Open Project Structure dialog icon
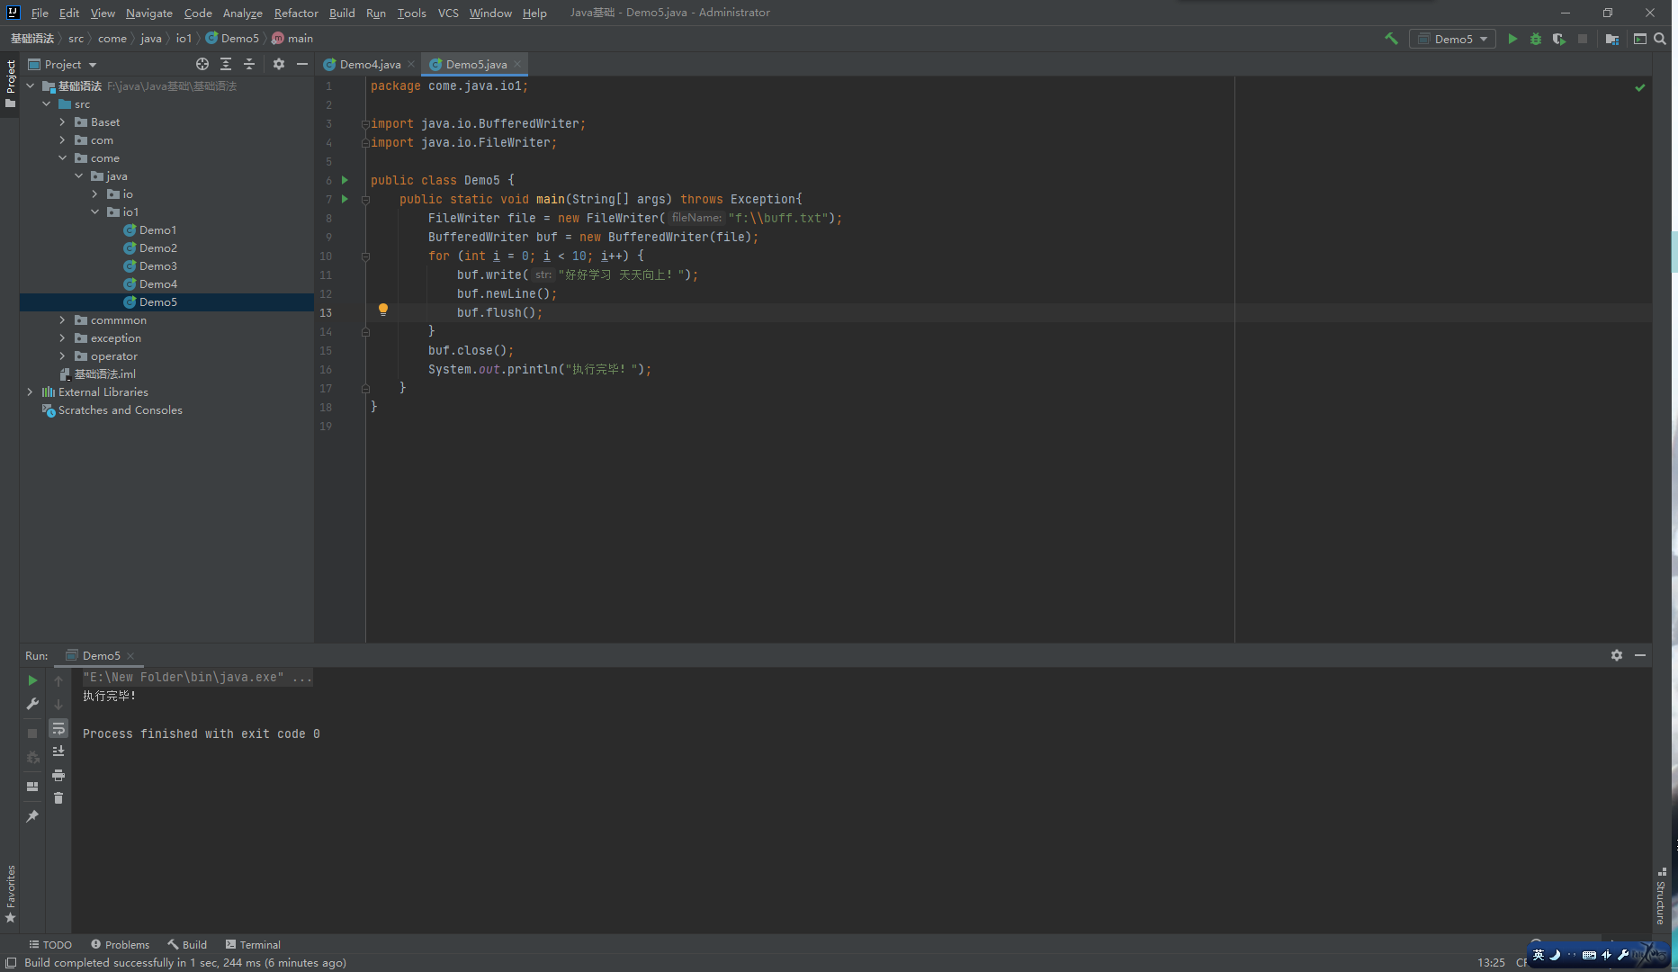 click(1612, 39)
